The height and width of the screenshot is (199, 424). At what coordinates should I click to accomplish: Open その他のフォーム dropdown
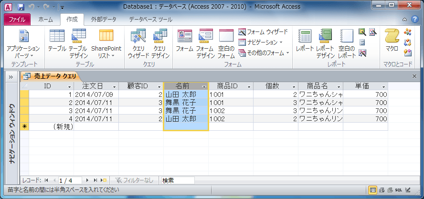tap(264, 52)
